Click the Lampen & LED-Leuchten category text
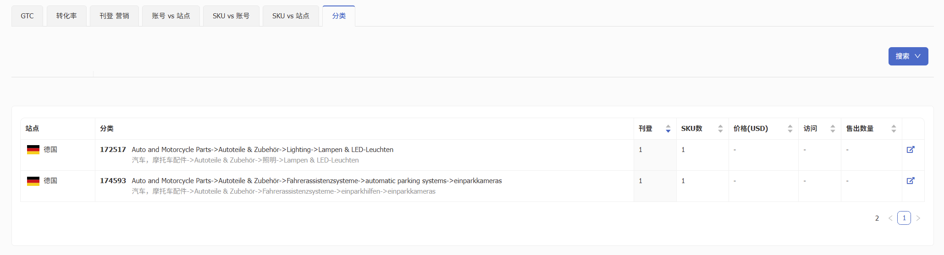 356,150
